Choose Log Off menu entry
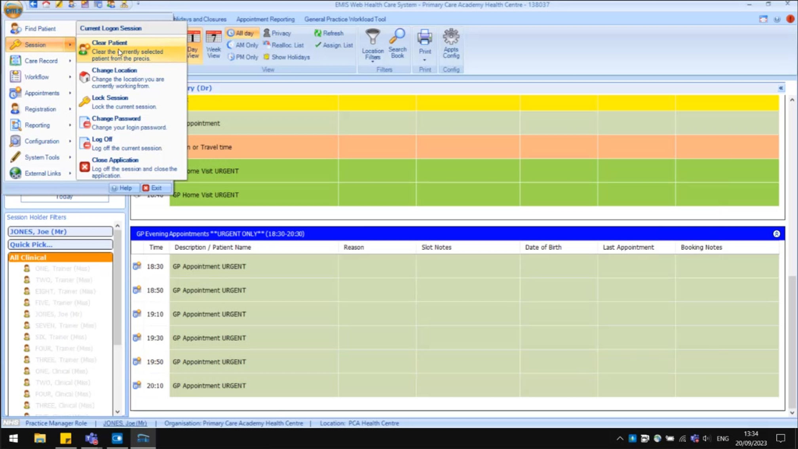The width and height of the screenshot is (798, 449). pos(131,143)
